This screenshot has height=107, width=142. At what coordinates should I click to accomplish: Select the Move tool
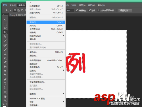5,20
